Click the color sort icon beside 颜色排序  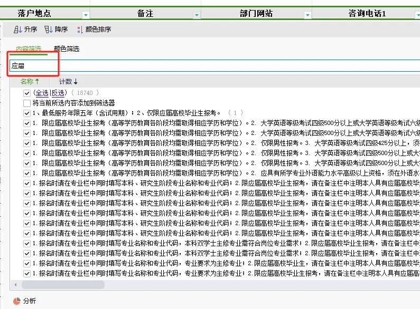79,30
